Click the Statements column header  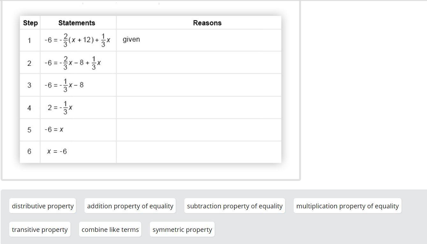tap(77, 23)
